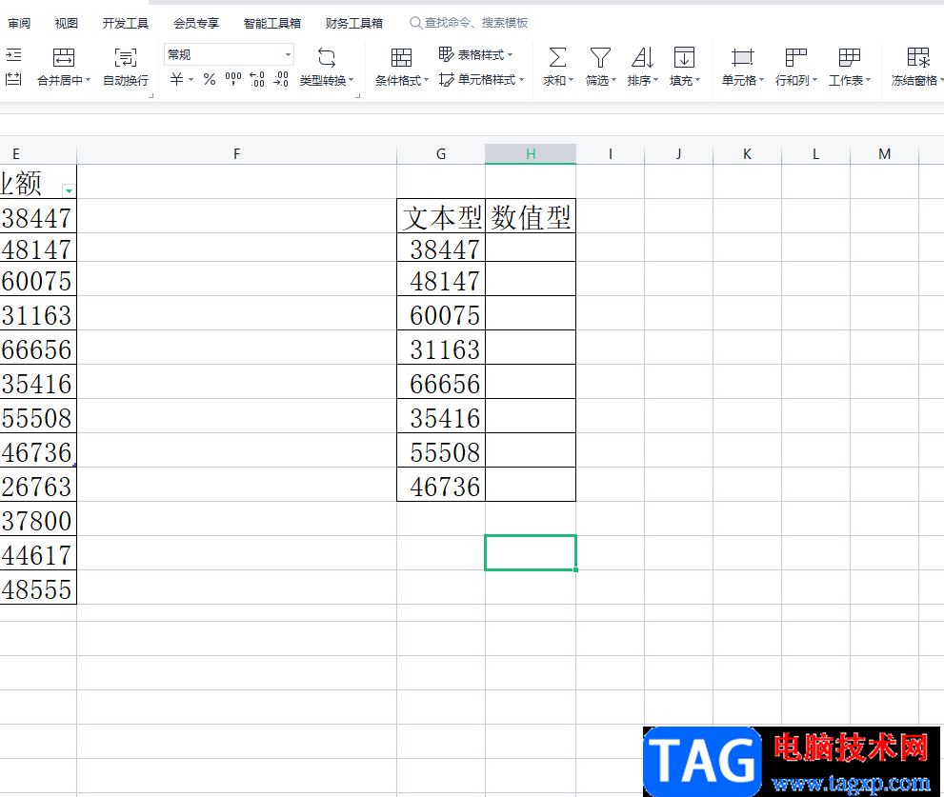
Task: Open number format dialog launcher
Action: click(357, 95)
